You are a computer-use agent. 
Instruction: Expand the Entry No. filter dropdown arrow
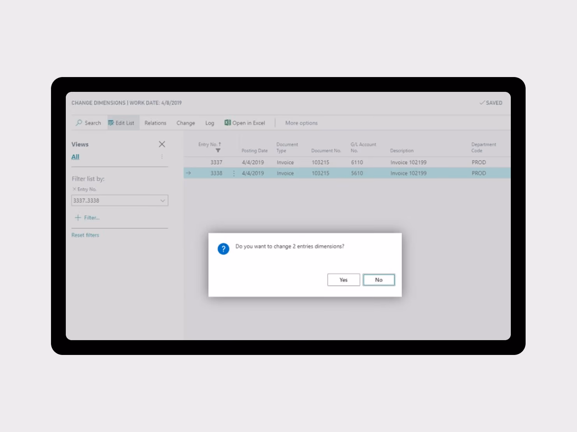point(163,200)
